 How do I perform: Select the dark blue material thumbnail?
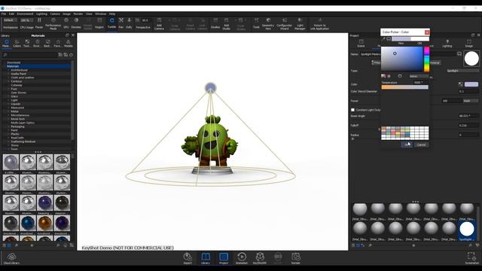point(28,223)
